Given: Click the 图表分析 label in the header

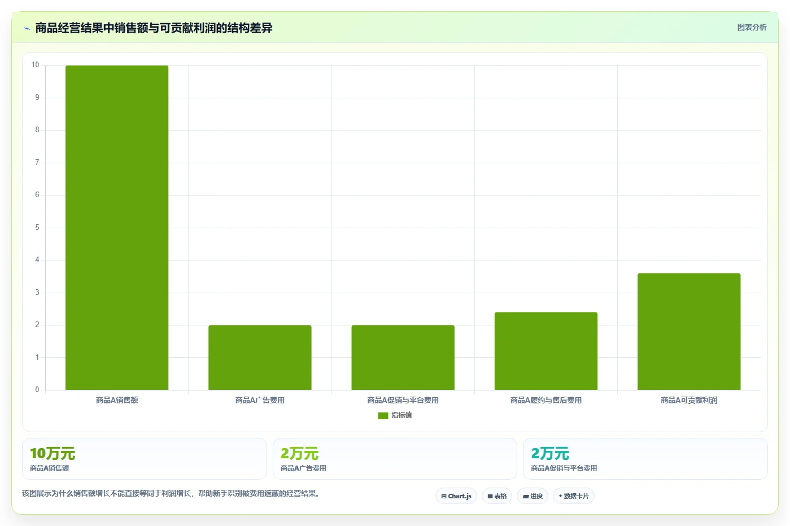Looking at the screenshot, I should [x=752, y=27].
